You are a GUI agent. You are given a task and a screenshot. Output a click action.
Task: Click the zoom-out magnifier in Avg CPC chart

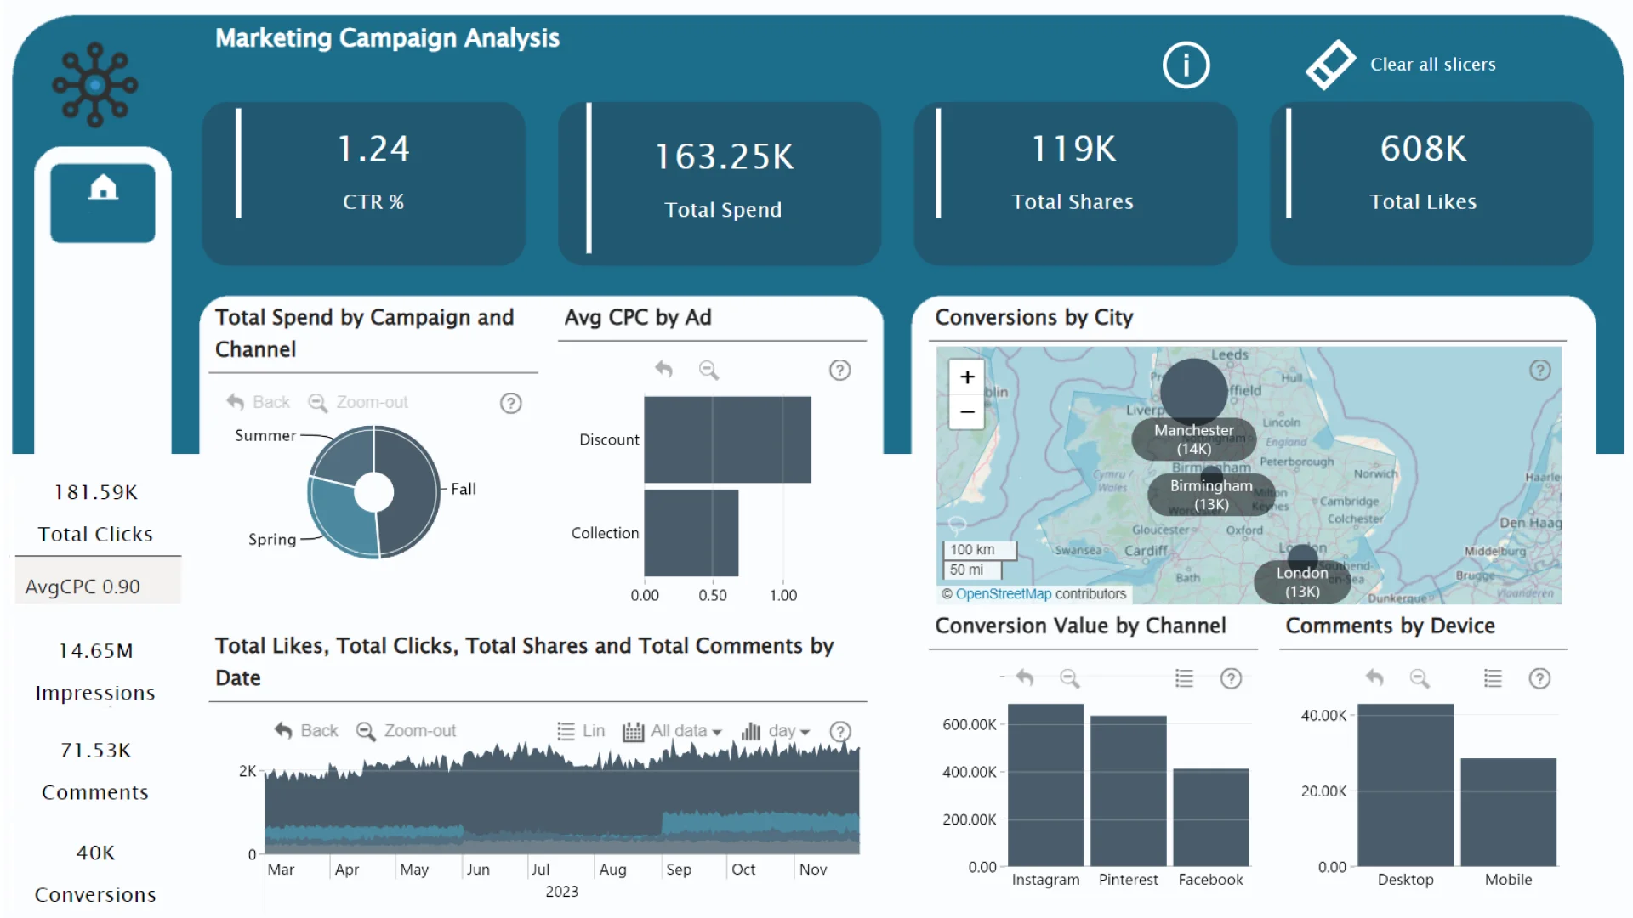pos(708,370)
